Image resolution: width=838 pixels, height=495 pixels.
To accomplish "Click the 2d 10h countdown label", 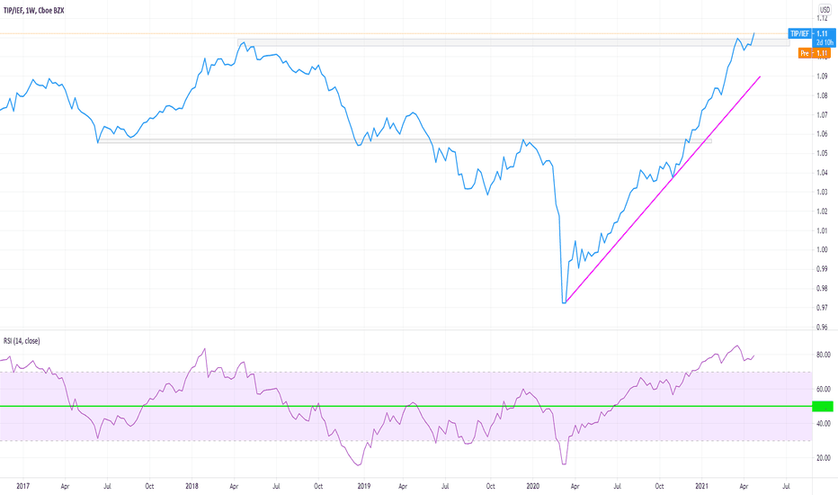I will [x=825, y=42].
